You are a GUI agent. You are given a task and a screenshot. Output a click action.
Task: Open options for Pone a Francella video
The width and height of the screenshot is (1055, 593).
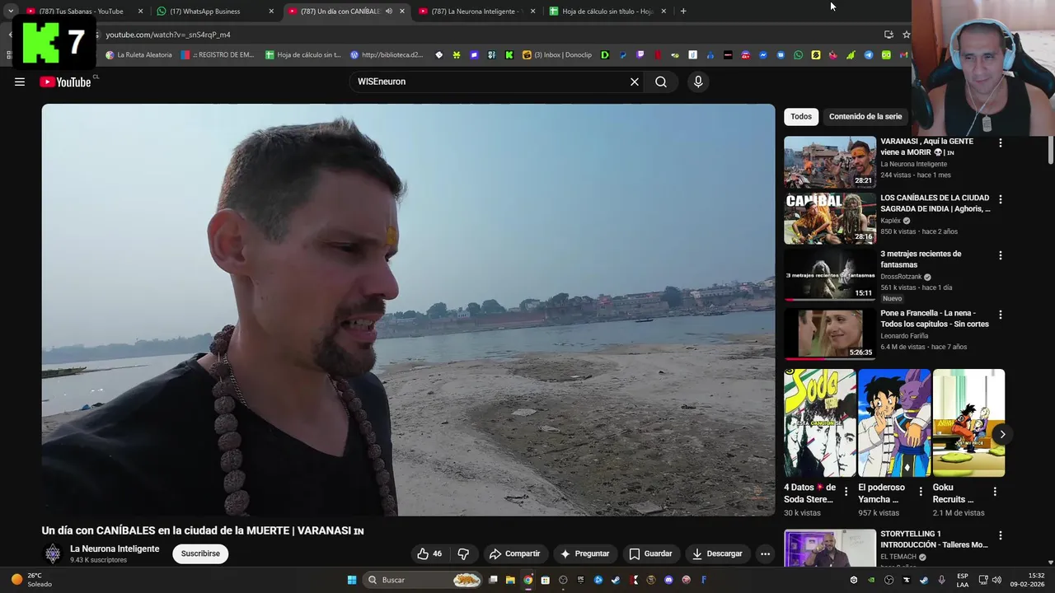point(1001,315)
